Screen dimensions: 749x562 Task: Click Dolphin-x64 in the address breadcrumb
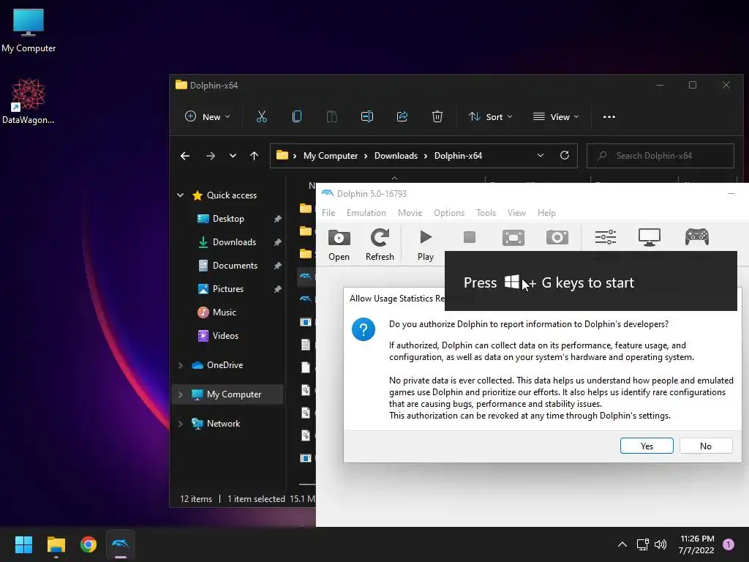click(458, 156)
